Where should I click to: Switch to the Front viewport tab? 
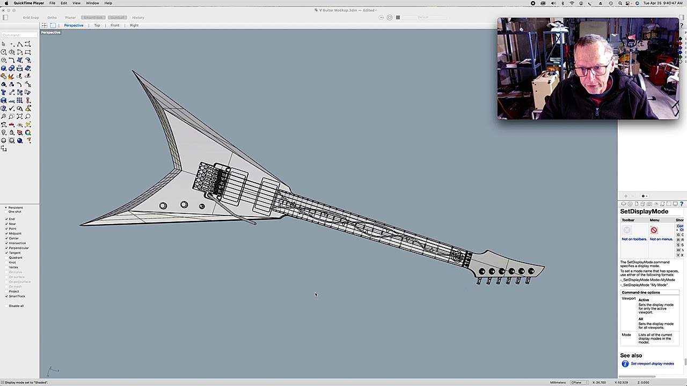pyautogui.click(x=115, y=25)
